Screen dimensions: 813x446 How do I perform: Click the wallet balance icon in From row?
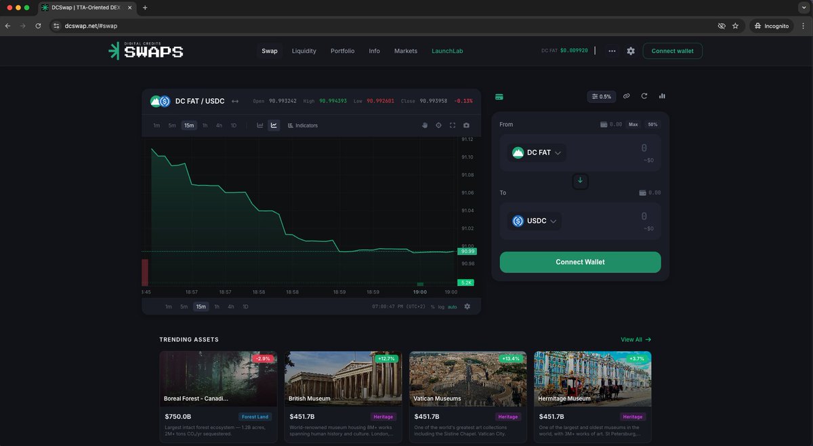604,125
